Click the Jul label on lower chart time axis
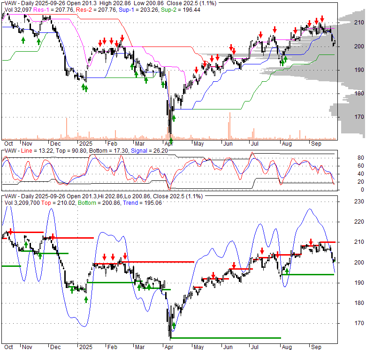366x350 pixels. pyautogui.click(x=254, y=347)
